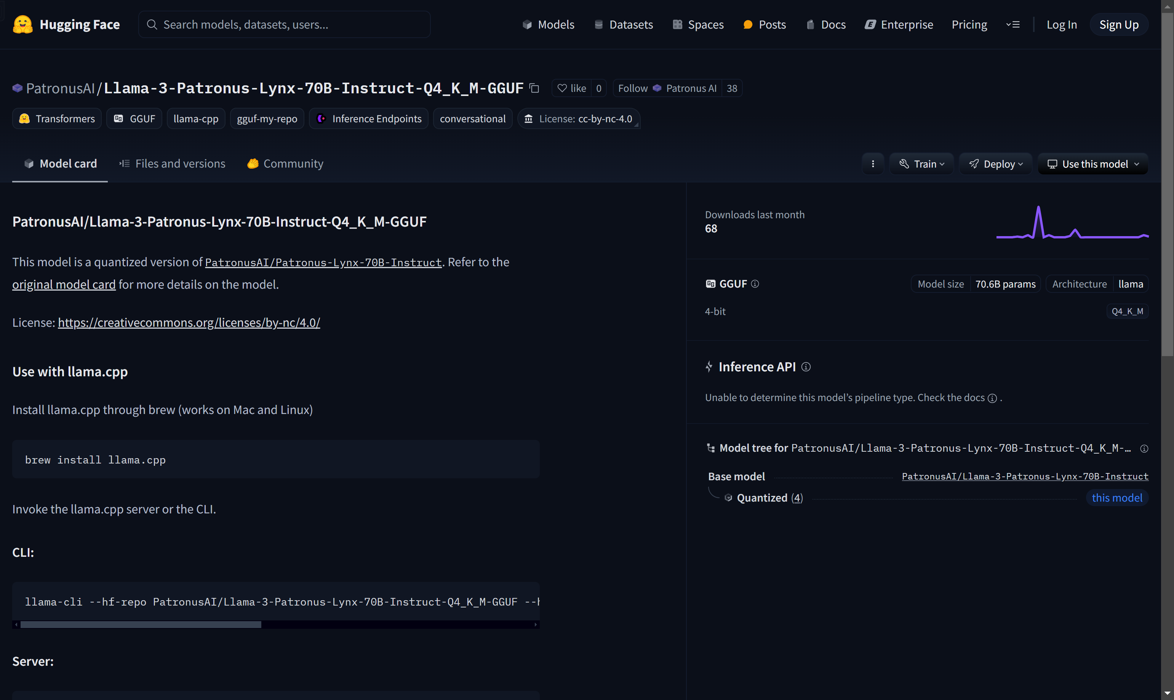Image resolution: width=1174 pixels, height=700 pixels.
Task: Select the Inference Endpoints tag
Action: coord(368,118)
